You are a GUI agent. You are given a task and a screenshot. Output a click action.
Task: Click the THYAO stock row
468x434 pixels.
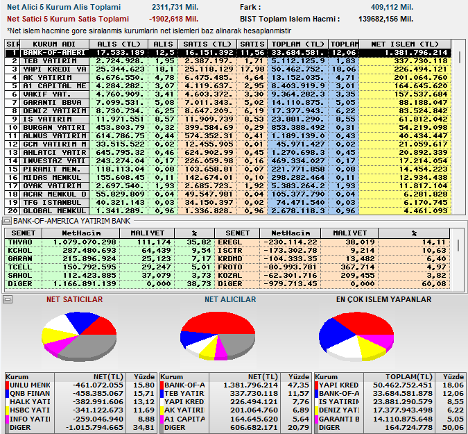coord(110,242)
